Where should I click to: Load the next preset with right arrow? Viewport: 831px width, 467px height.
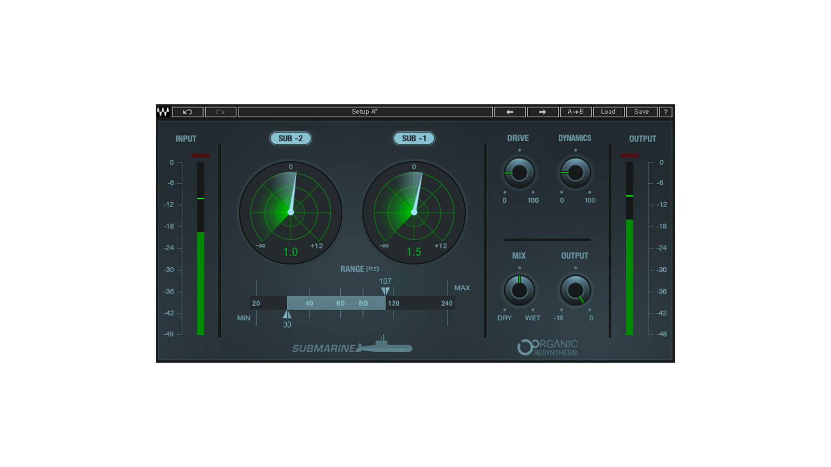[x=543, y=112]
